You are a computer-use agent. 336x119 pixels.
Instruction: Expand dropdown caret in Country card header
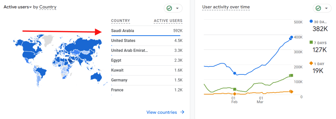coord(177,8)
